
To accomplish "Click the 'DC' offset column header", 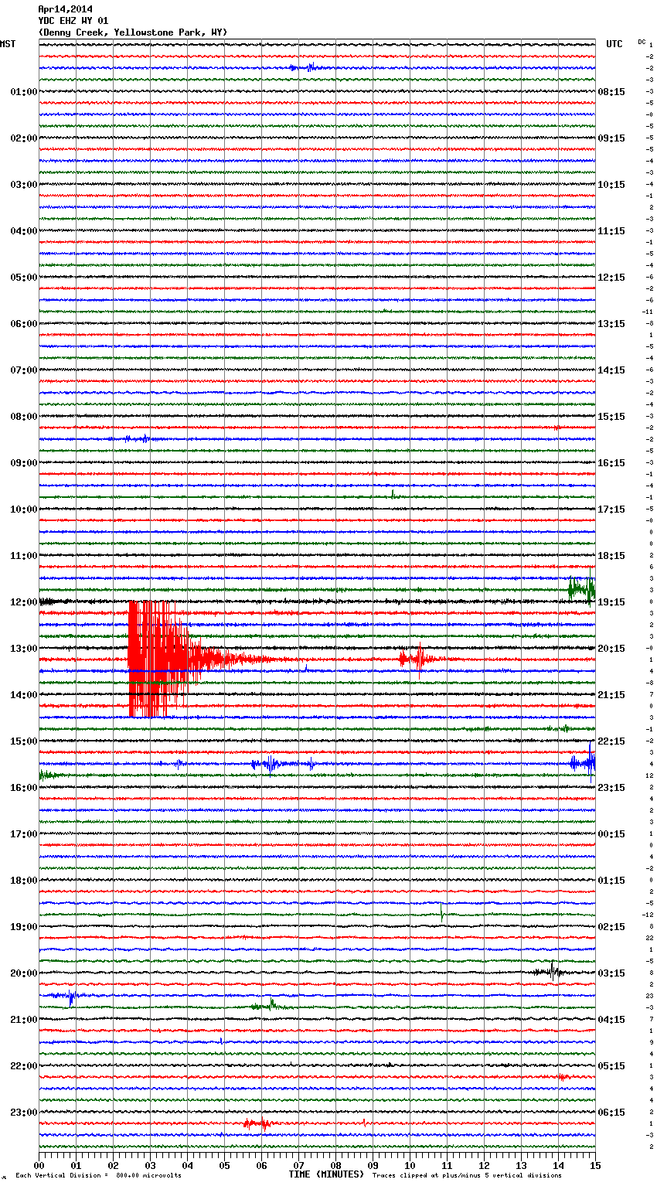I will (x=642, y=42).
